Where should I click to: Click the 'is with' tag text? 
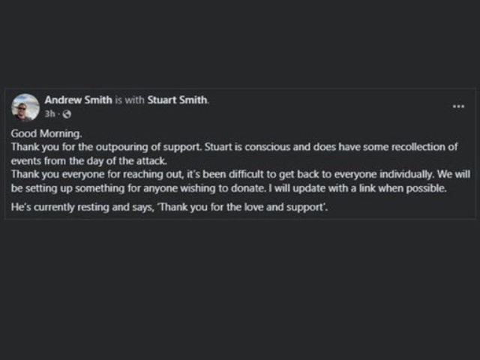[130, 100]
